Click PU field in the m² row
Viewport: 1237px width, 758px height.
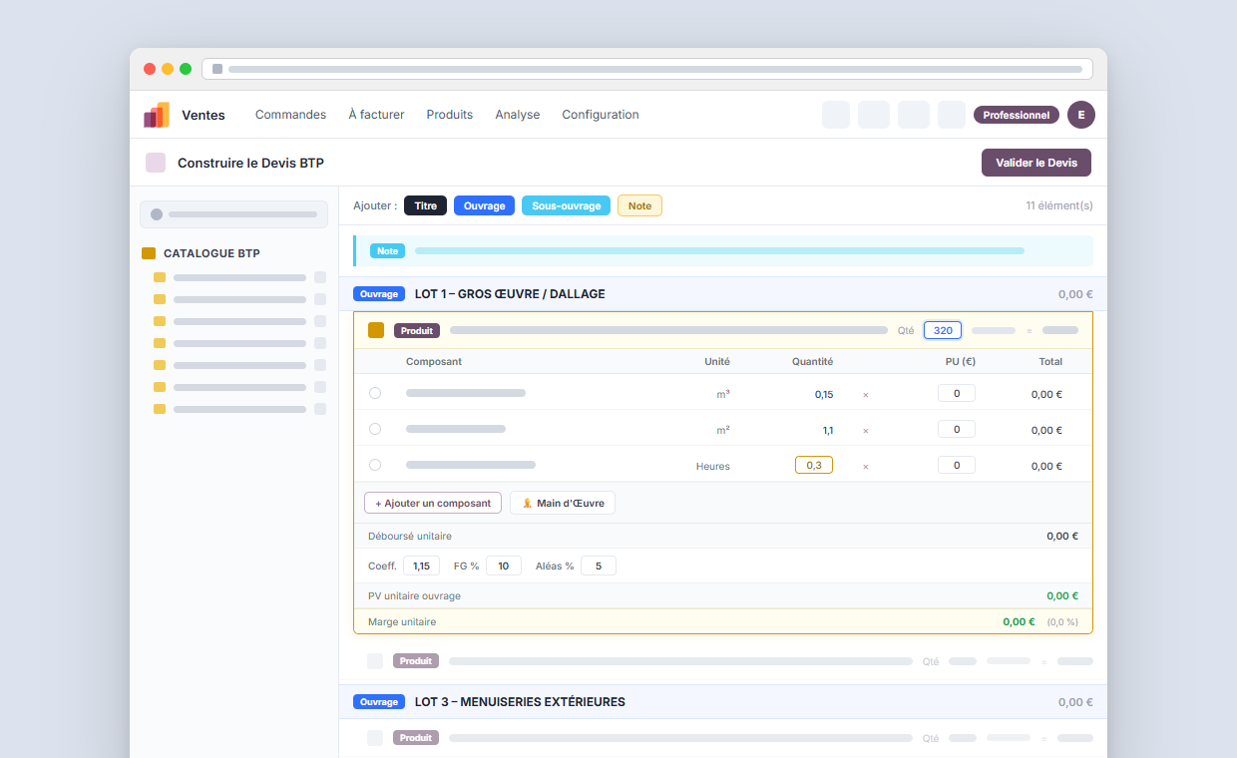click(x=957, y=429)
